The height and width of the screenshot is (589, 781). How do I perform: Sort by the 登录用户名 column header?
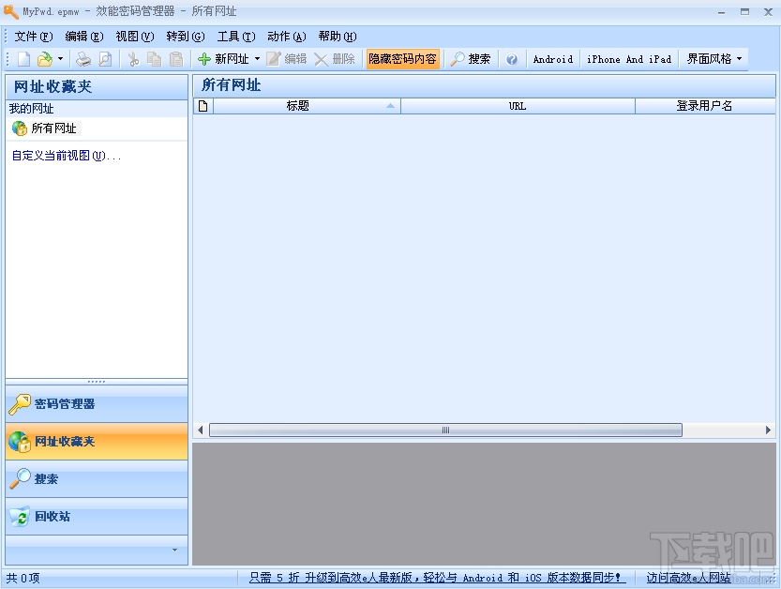tap(705, 106)
